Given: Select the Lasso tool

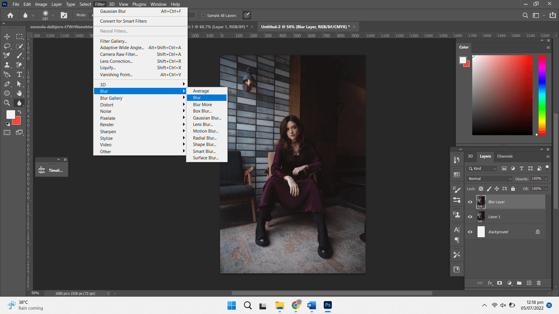Looking at the screenshot, I should [7, 46].
